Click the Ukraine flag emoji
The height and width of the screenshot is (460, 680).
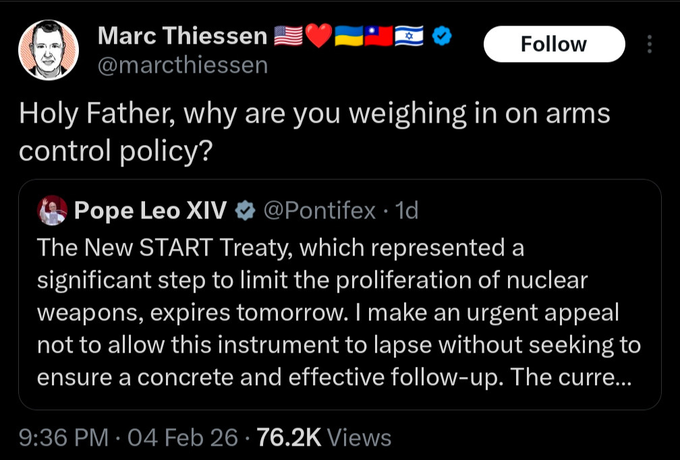pyautogui.click(x=349, y=36)
